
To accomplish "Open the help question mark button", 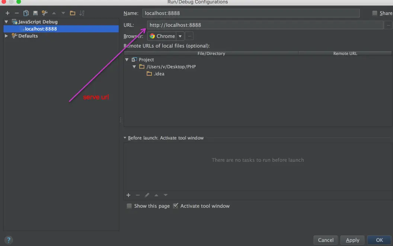I will click(9, 240).
